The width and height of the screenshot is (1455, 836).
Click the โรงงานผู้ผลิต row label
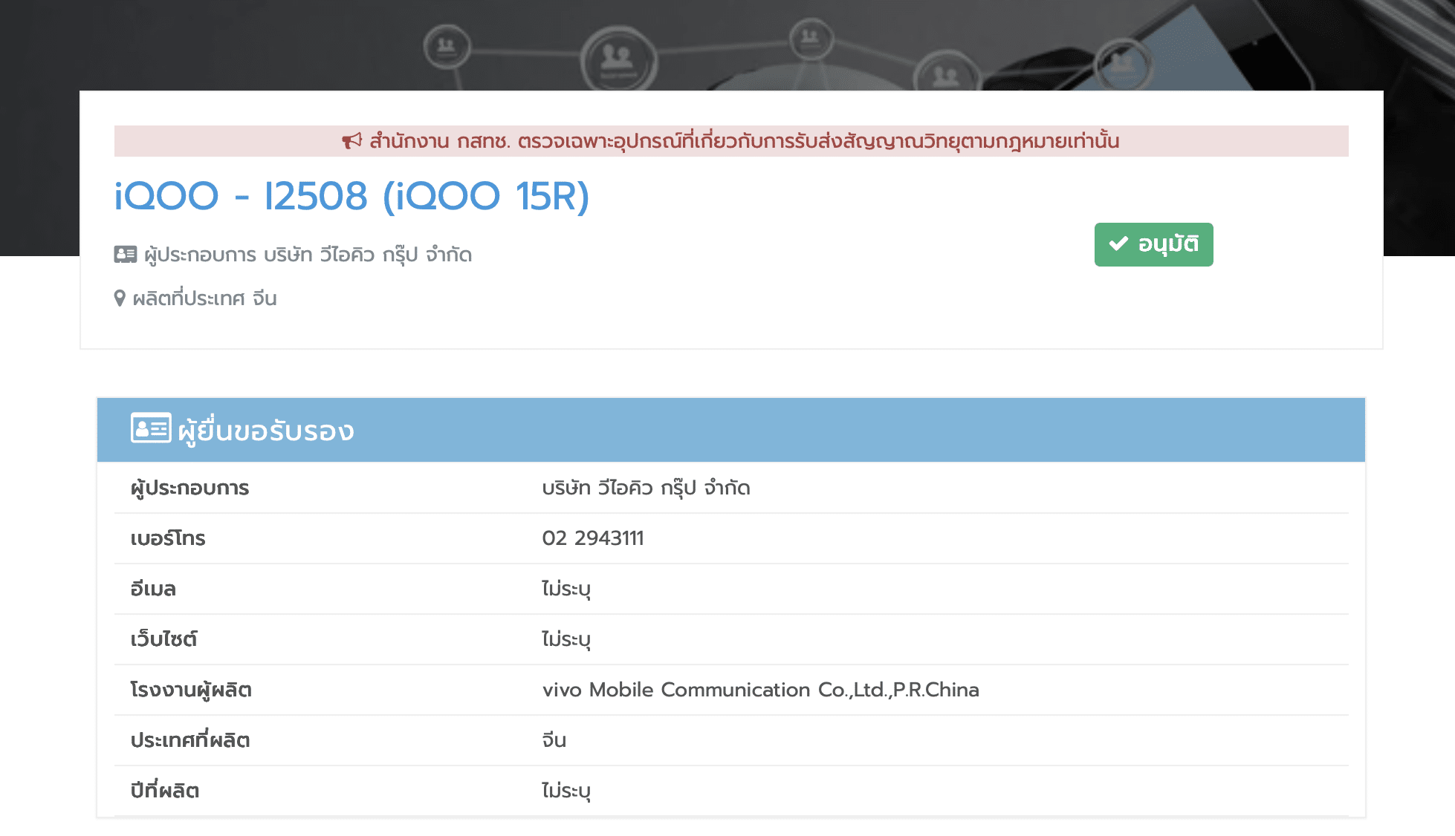[191, 690]
